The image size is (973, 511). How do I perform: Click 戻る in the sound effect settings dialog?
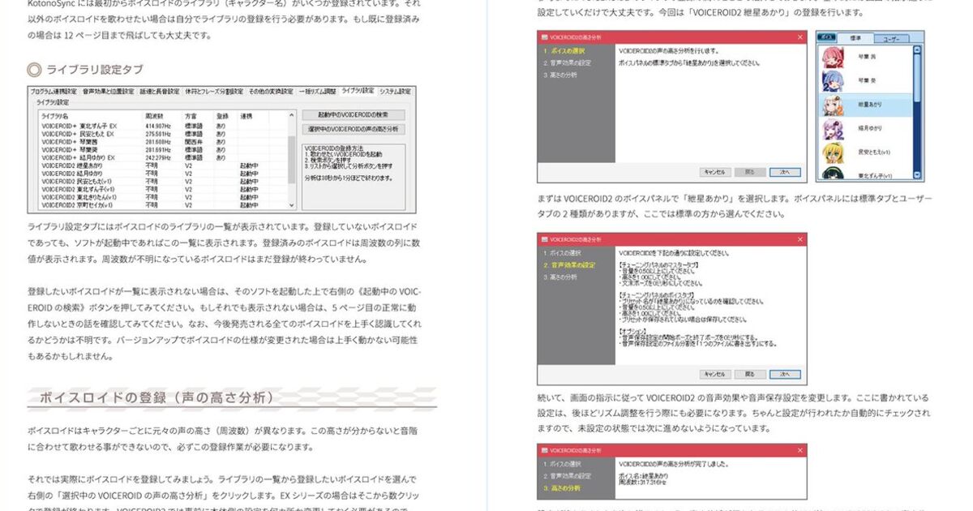[750, 374]
